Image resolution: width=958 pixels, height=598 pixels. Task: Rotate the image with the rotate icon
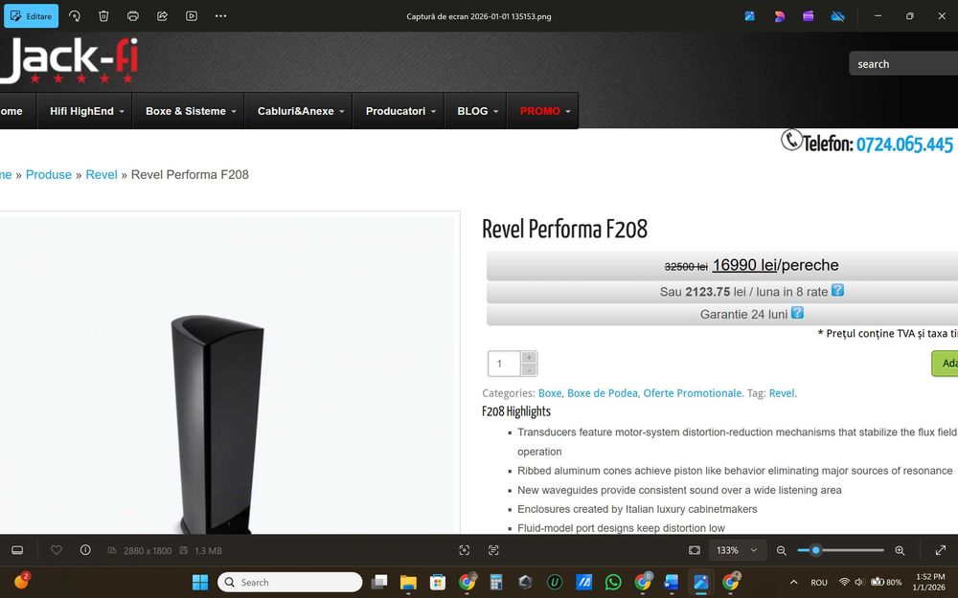[75, 16]
